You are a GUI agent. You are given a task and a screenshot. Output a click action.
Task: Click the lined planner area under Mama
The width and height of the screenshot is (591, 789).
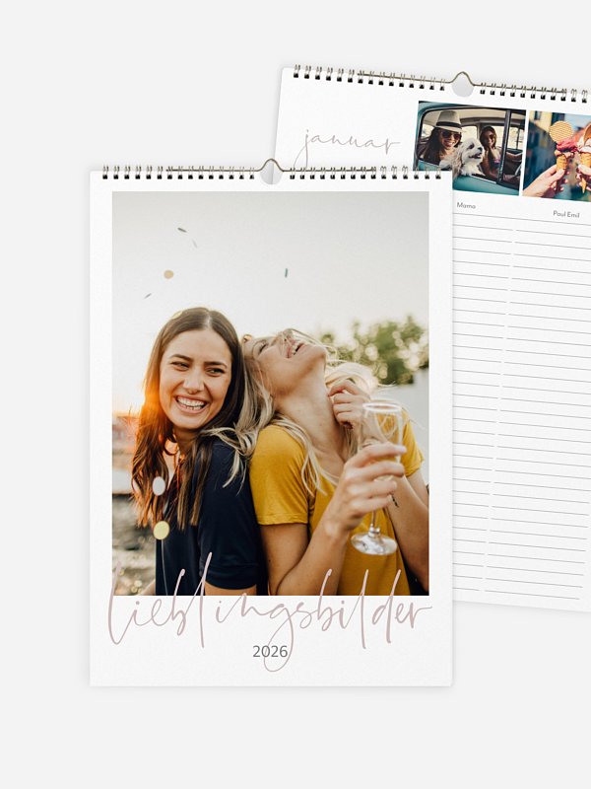(x=482, y=402)
